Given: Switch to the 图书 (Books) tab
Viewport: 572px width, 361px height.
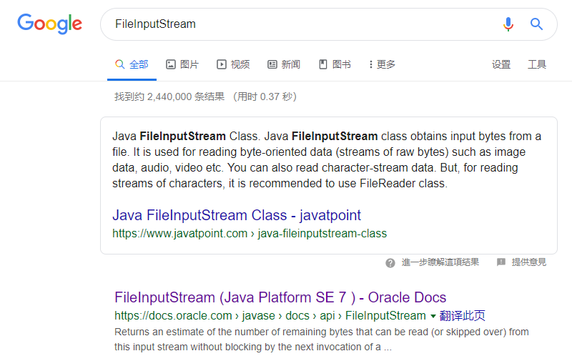Looking at the screenshot, I should (335, 64).
